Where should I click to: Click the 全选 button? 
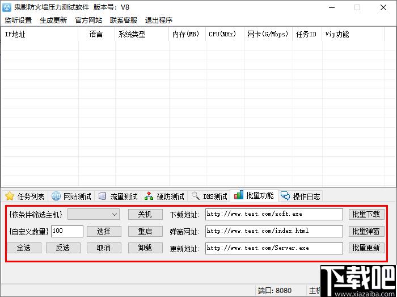coord(24,248)
